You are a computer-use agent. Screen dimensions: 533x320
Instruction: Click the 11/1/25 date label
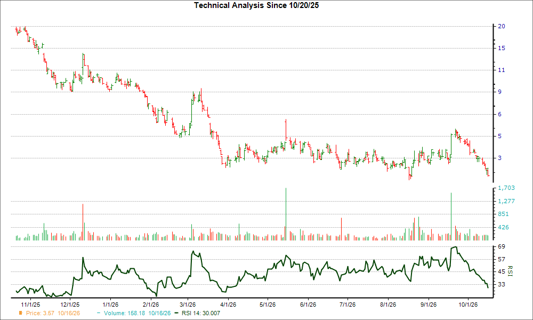pyautogui.click(x=30, y=305)
